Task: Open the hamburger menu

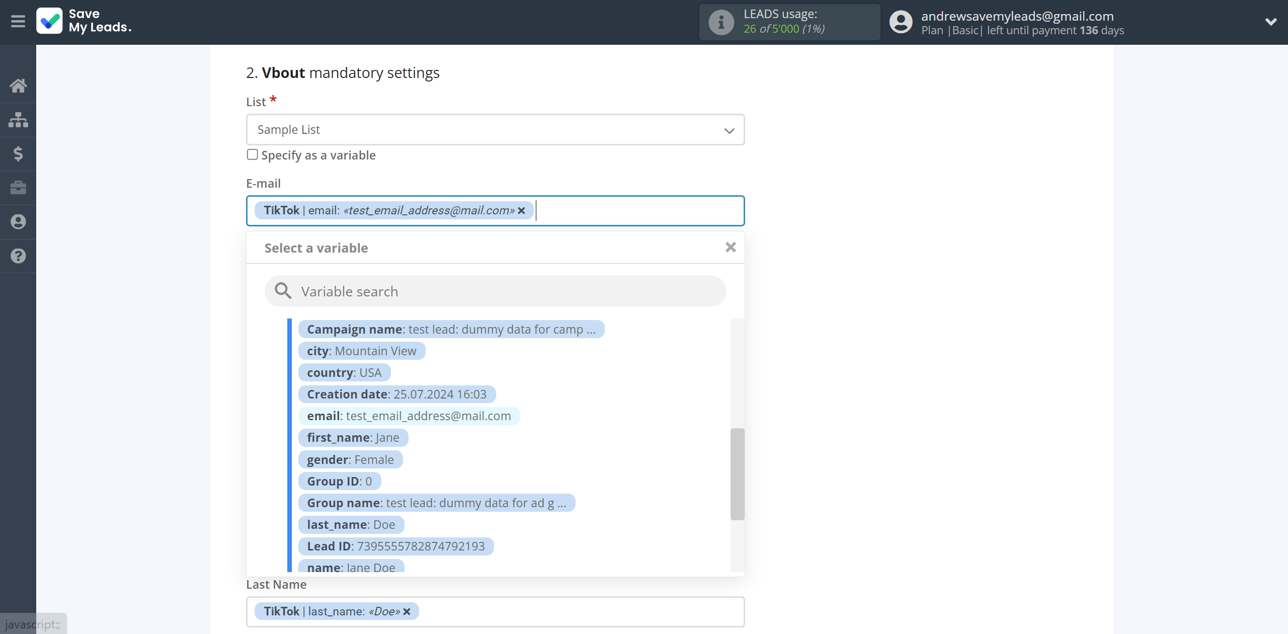Action: (x=18, y=22)
